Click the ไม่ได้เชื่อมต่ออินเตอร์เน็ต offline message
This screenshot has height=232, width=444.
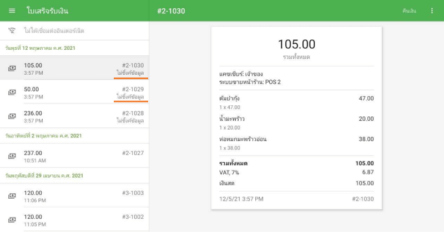tap(54, 30)
